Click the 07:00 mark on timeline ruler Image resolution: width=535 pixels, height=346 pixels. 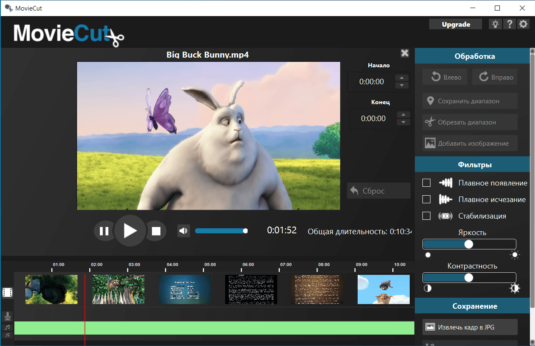click(286, 265)
